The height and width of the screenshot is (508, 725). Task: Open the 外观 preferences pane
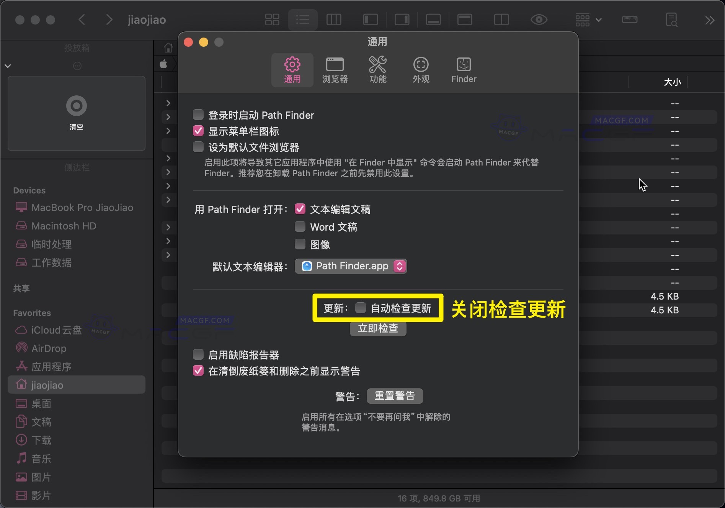point(421,70)
